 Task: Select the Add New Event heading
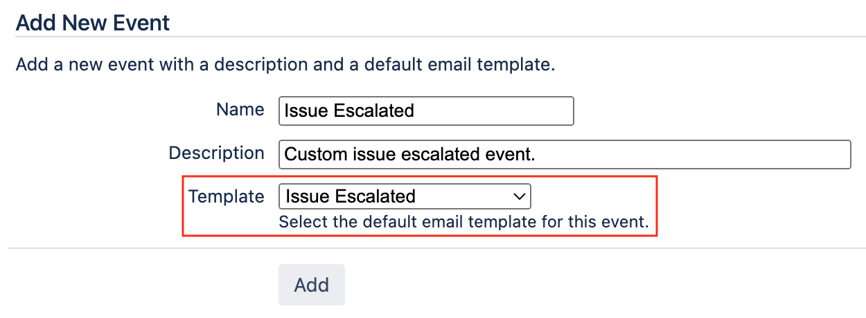pos(93,23)
